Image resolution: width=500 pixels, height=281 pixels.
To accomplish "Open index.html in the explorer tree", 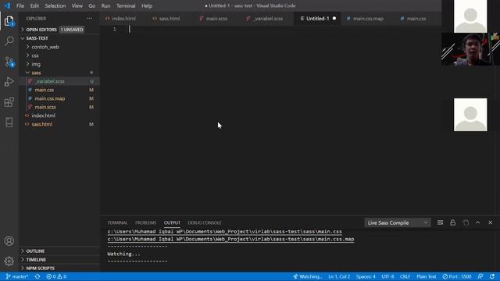I will coord(59,116).
